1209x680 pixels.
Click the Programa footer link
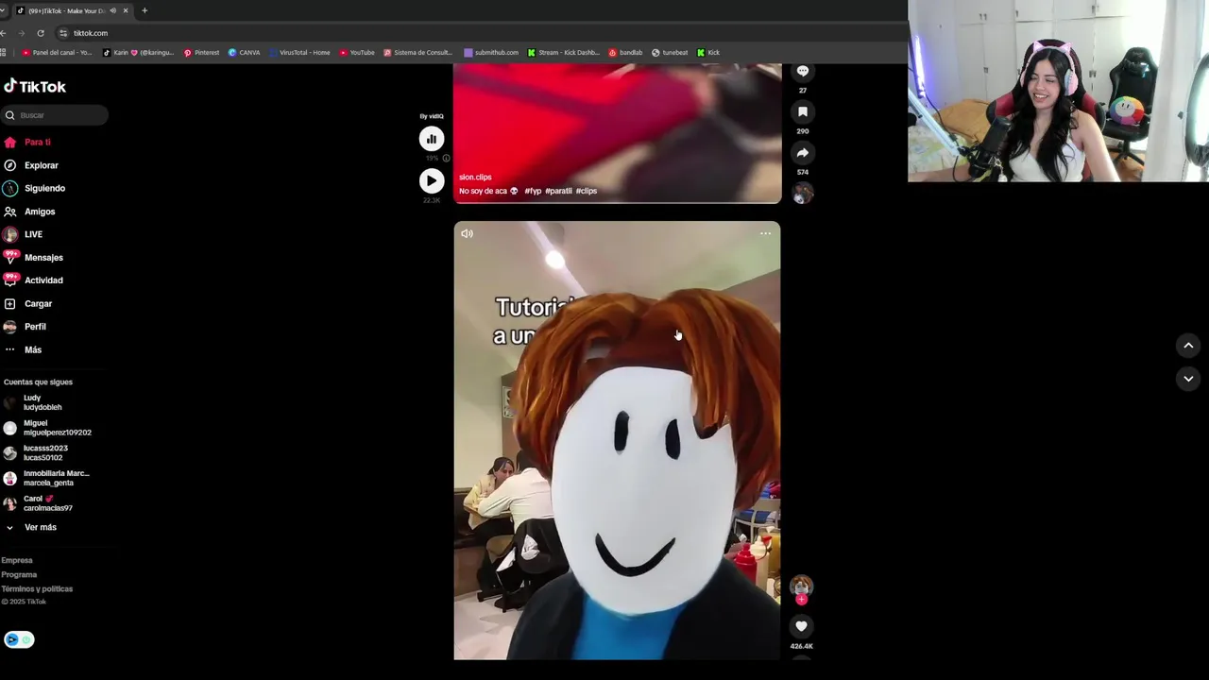19,574
